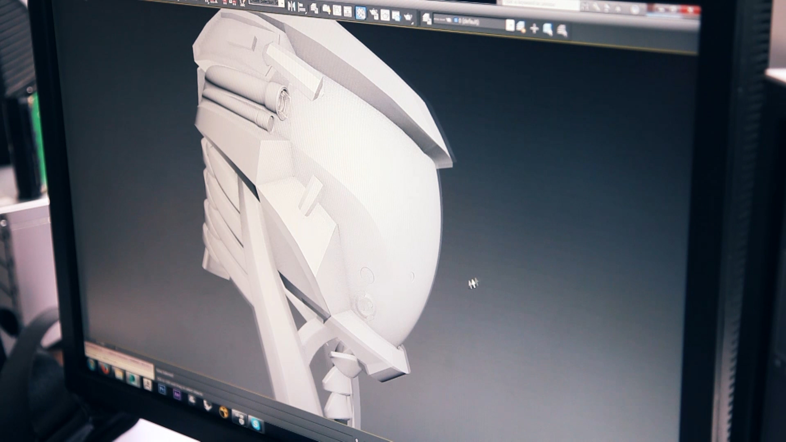The width and height of the screenshot is (786, 442).
Task: Select the Mirror tool in main toolbar
Action: (291, 6)
